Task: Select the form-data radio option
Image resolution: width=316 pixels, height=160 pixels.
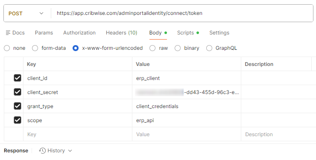Action: (x=35, y=48)
